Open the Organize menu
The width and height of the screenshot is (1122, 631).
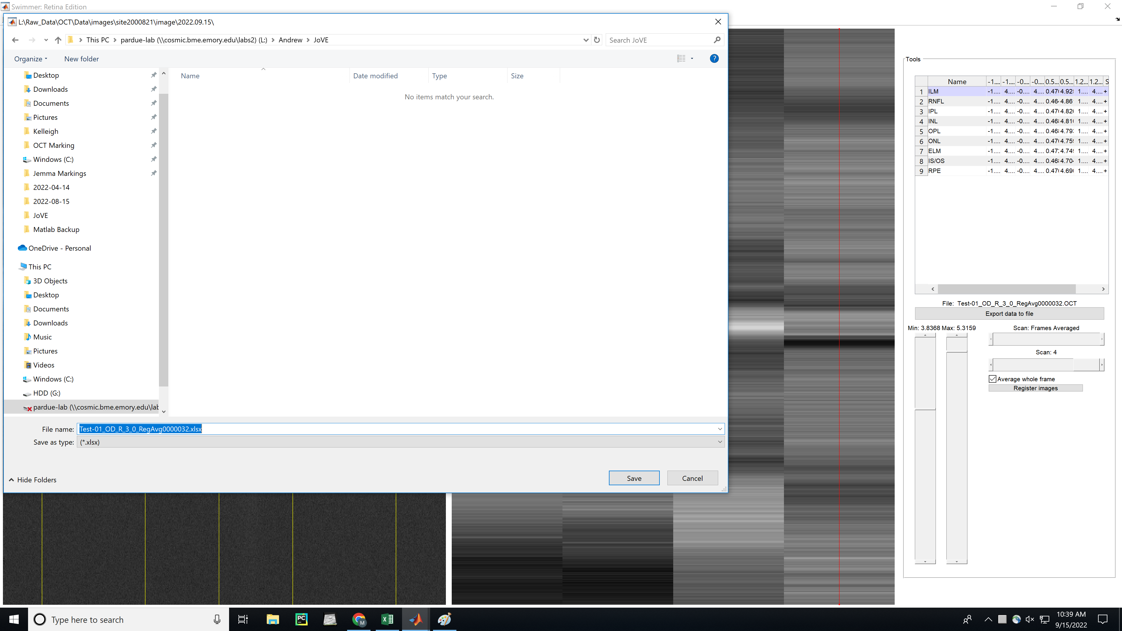tap(30, 59)
